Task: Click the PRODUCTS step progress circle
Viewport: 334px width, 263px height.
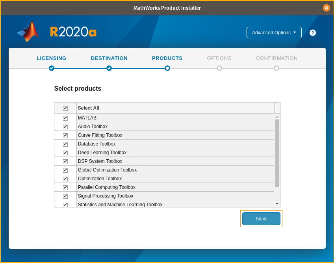Action: click(x=167, y=68)
